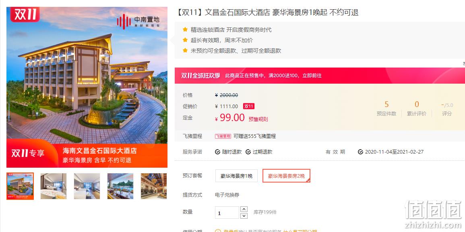The height and width of the screenshot is (232, 465).
Task: Select the first hotel exterior thumbnail
Action: (x=20, y=186)
